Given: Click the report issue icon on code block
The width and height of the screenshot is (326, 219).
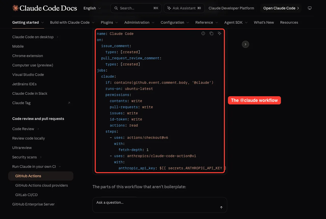Looking at the screenshot, I should pos(203,33).
